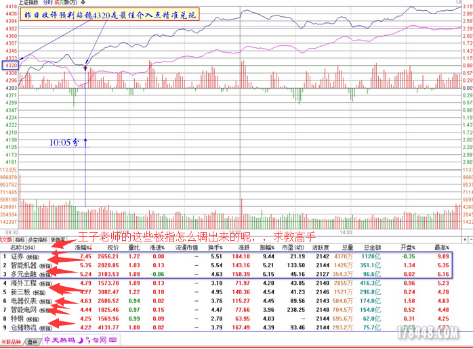
Task: Click the 4283 baseline price label
Action: [x=11, y=88]
